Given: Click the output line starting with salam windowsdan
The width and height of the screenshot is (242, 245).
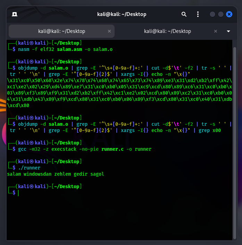Looking at the screenshot, I should pos(56,174).
